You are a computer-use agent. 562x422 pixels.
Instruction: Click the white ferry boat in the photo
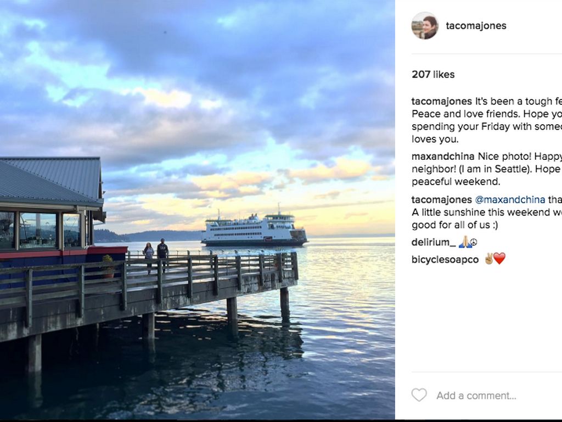[x=254, y=229]
